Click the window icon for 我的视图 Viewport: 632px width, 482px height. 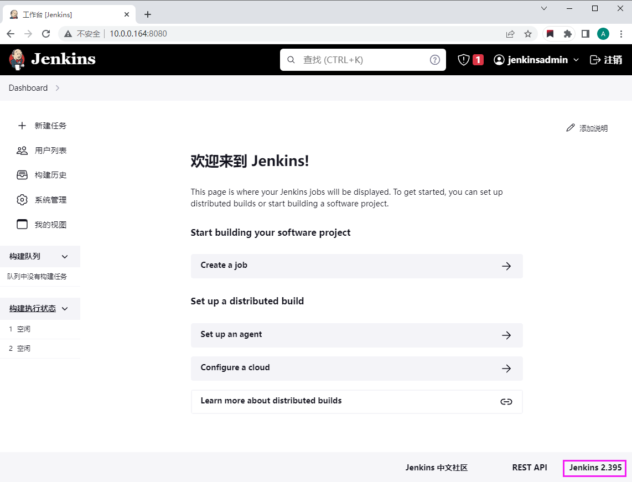click(22, 225)
